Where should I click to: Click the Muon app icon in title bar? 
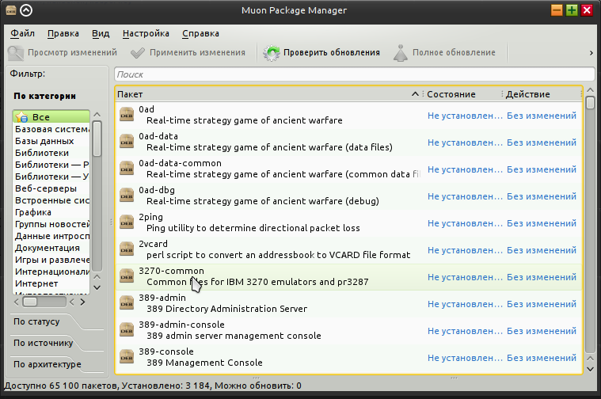[11, 10]
